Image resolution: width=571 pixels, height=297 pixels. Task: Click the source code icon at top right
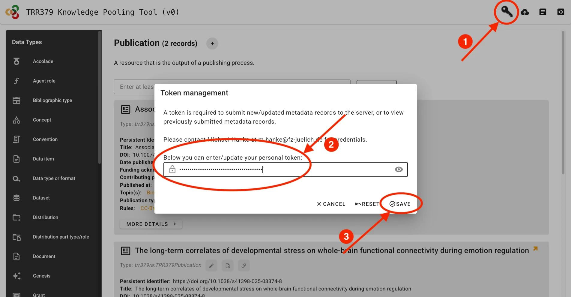point(561,12)
